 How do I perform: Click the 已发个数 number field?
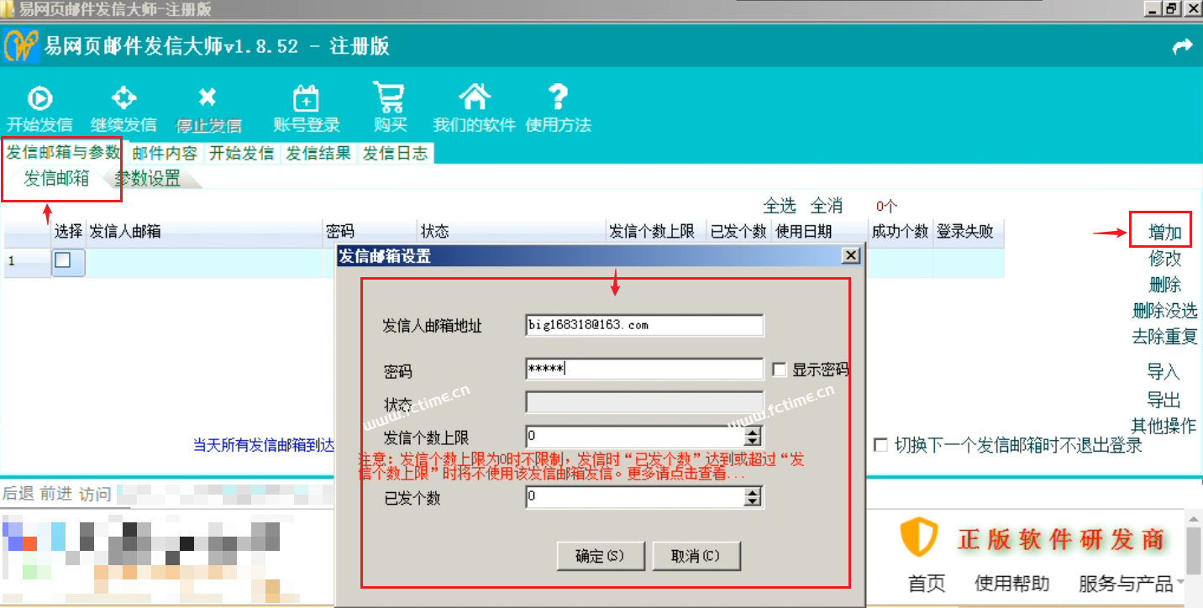636,497
